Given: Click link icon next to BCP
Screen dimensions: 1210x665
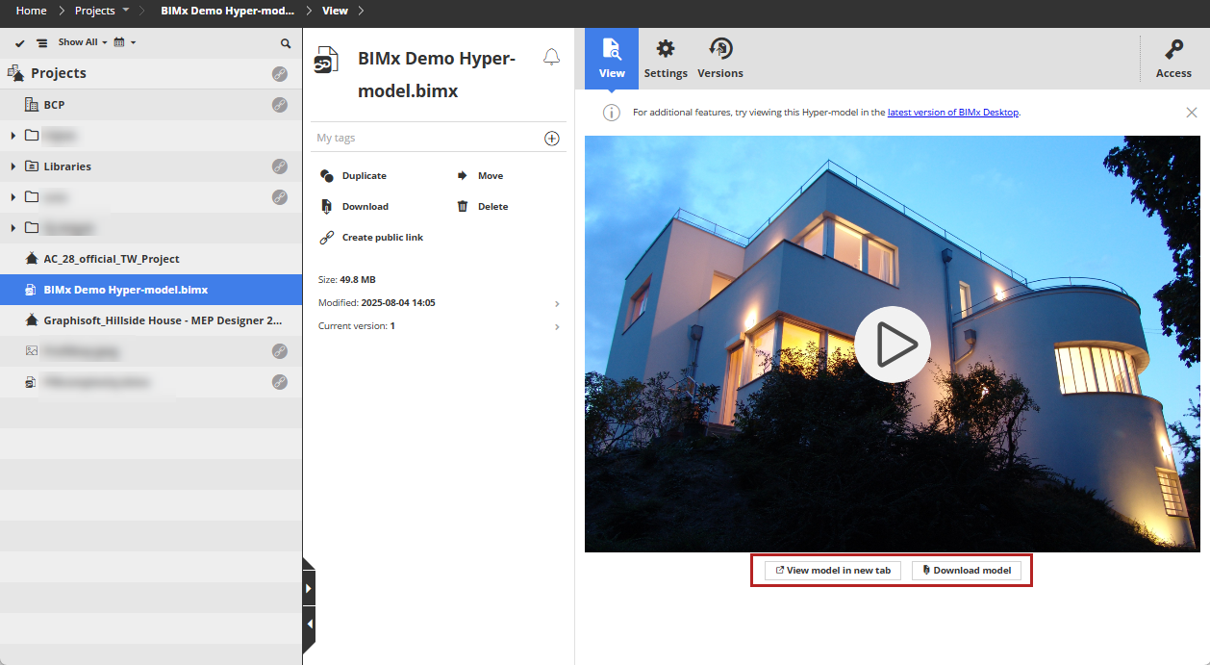Looking at the screenshot, I should tap(279, 105).
